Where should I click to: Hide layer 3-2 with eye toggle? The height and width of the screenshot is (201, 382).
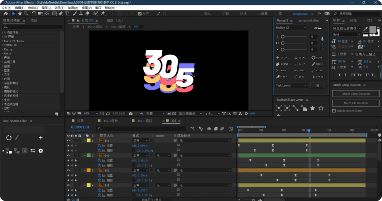69,185
